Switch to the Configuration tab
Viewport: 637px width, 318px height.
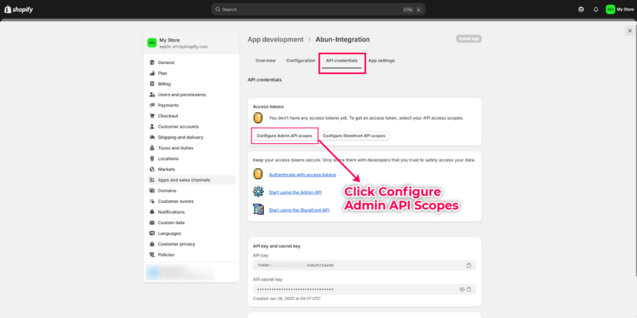tap(300, 60)
